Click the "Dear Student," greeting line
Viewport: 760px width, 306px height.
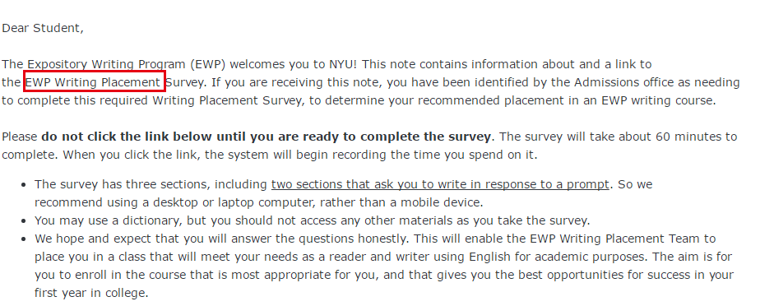43,29
